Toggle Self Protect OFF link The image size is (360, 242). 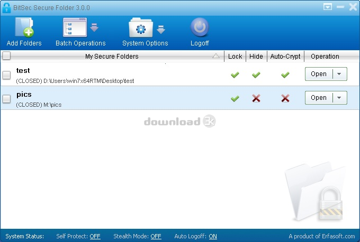tap(95, 236)
